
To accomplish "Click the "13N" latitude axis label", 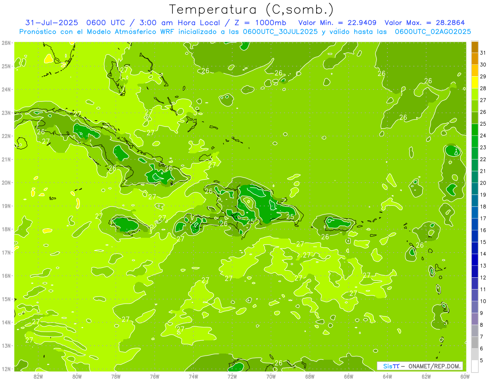I will point(6,345).
